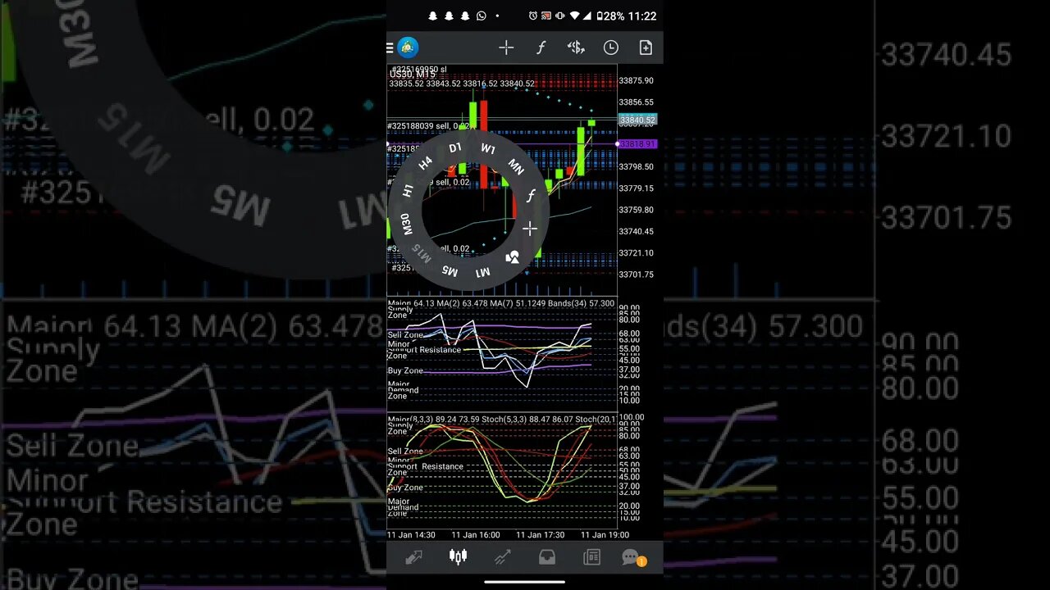Tap WhatsApp notification icon in status bar
The height and width of the screenshot is (590, 1050).
point(481,16)
